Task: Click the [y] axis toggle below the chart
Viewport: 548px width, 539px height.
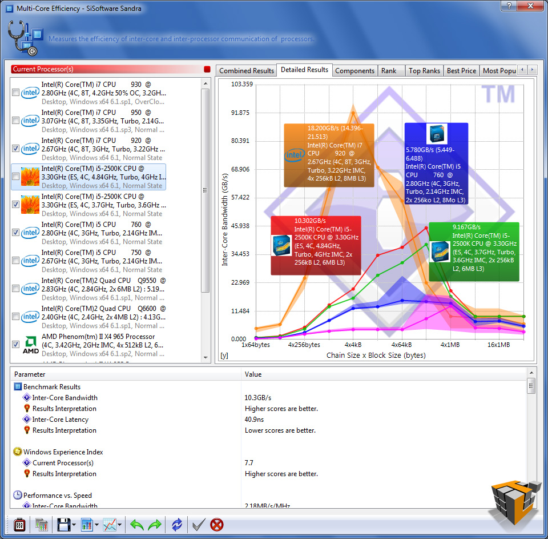Action: pyautogui.click(x=224, y=356)
